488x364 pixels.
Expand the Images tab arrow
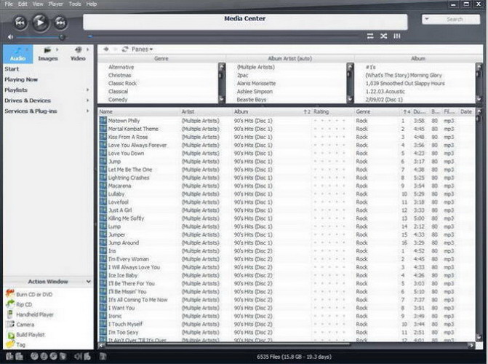click(x=57, y=50)
